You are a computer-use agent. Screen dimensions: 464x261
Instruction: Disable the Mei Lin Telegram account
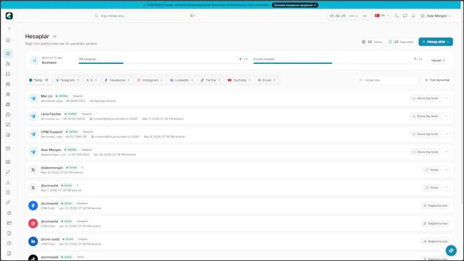(425, 98)
